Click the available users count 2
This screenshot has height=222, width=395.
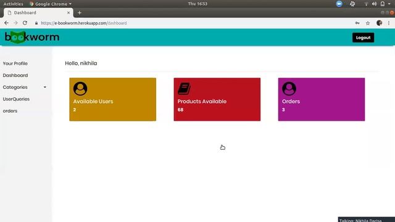coord(75,110)
